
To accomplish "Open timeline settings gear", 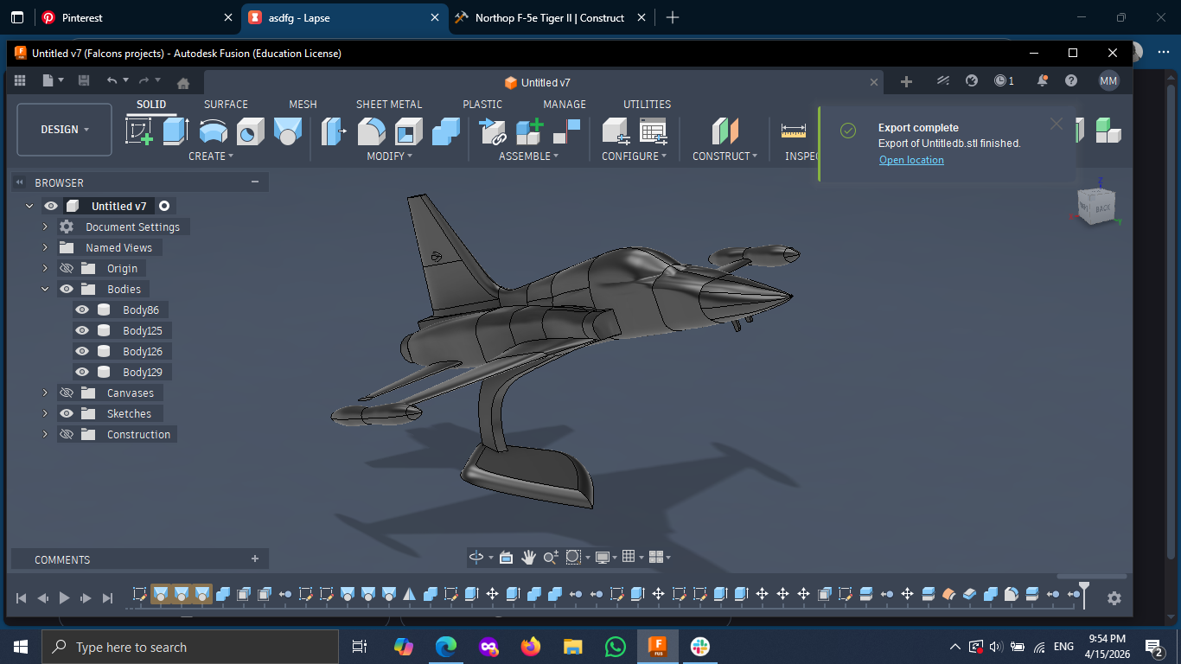I will (1114, 598).
